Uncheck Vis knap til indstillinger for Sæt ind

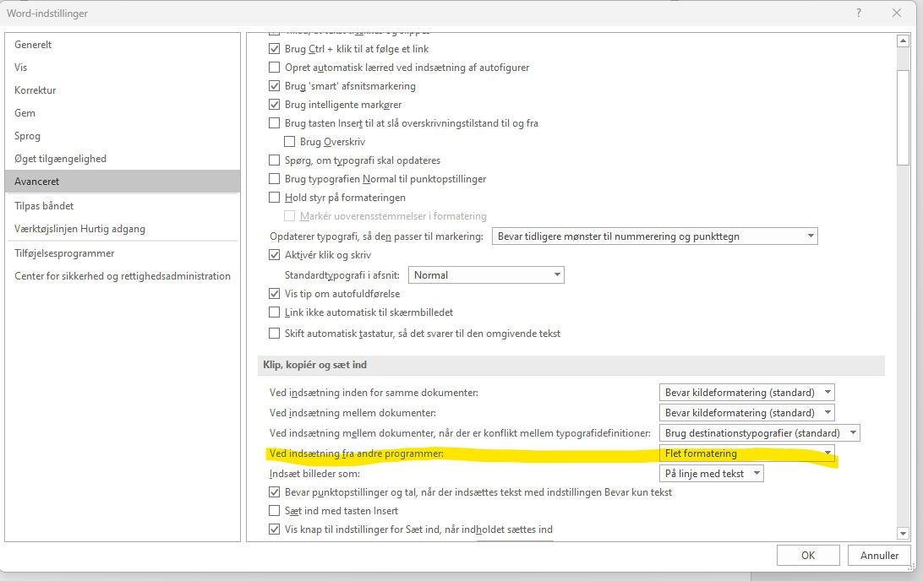point(275,529)
